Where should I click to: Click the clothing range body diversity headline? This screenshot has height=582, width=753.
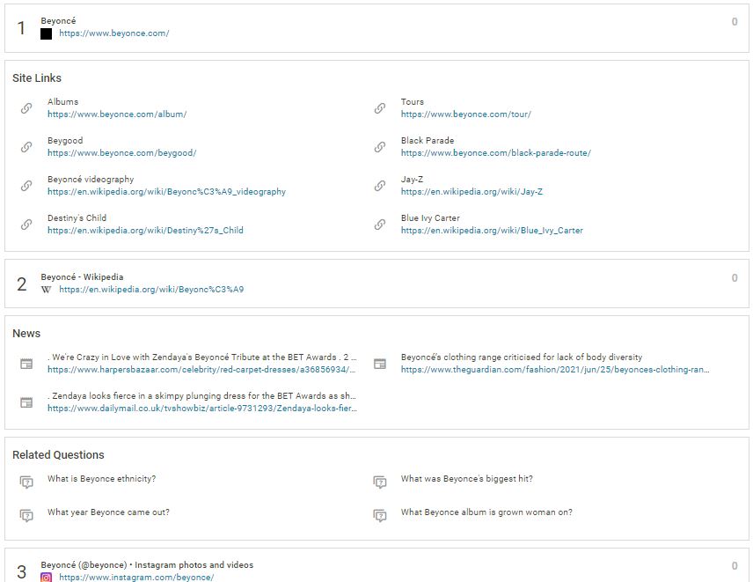[522, 357]
